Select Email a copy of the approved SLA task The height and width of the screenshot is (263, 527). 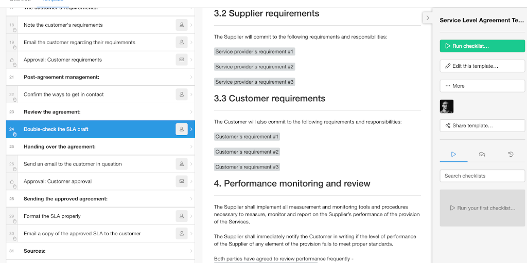100,234
